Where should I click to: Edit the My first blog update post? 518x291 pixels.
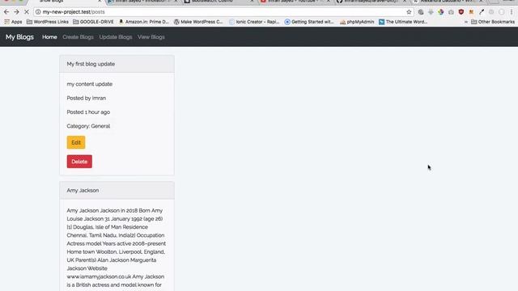[76, 142]
